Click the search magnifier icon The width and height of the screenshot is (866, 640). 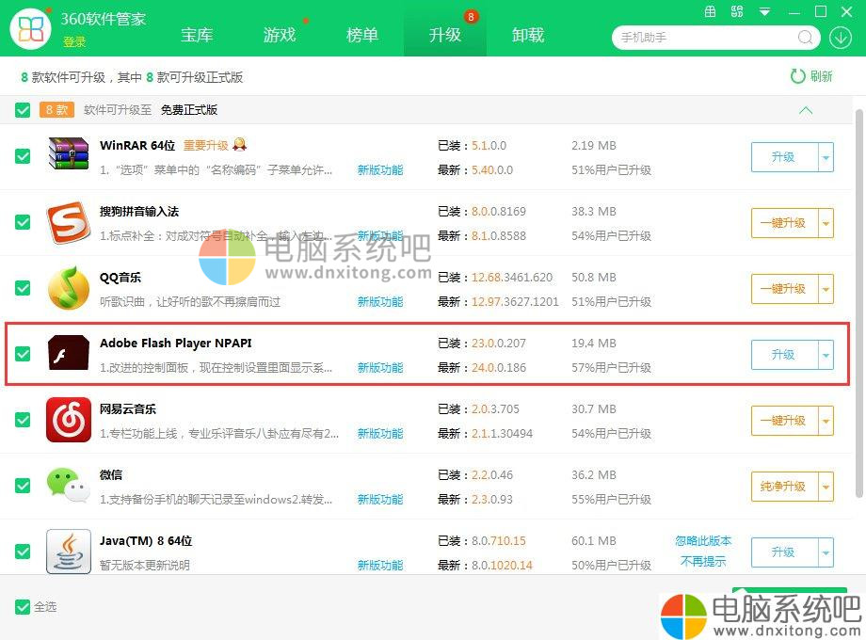pyautogui.click(x=805, y=37)
